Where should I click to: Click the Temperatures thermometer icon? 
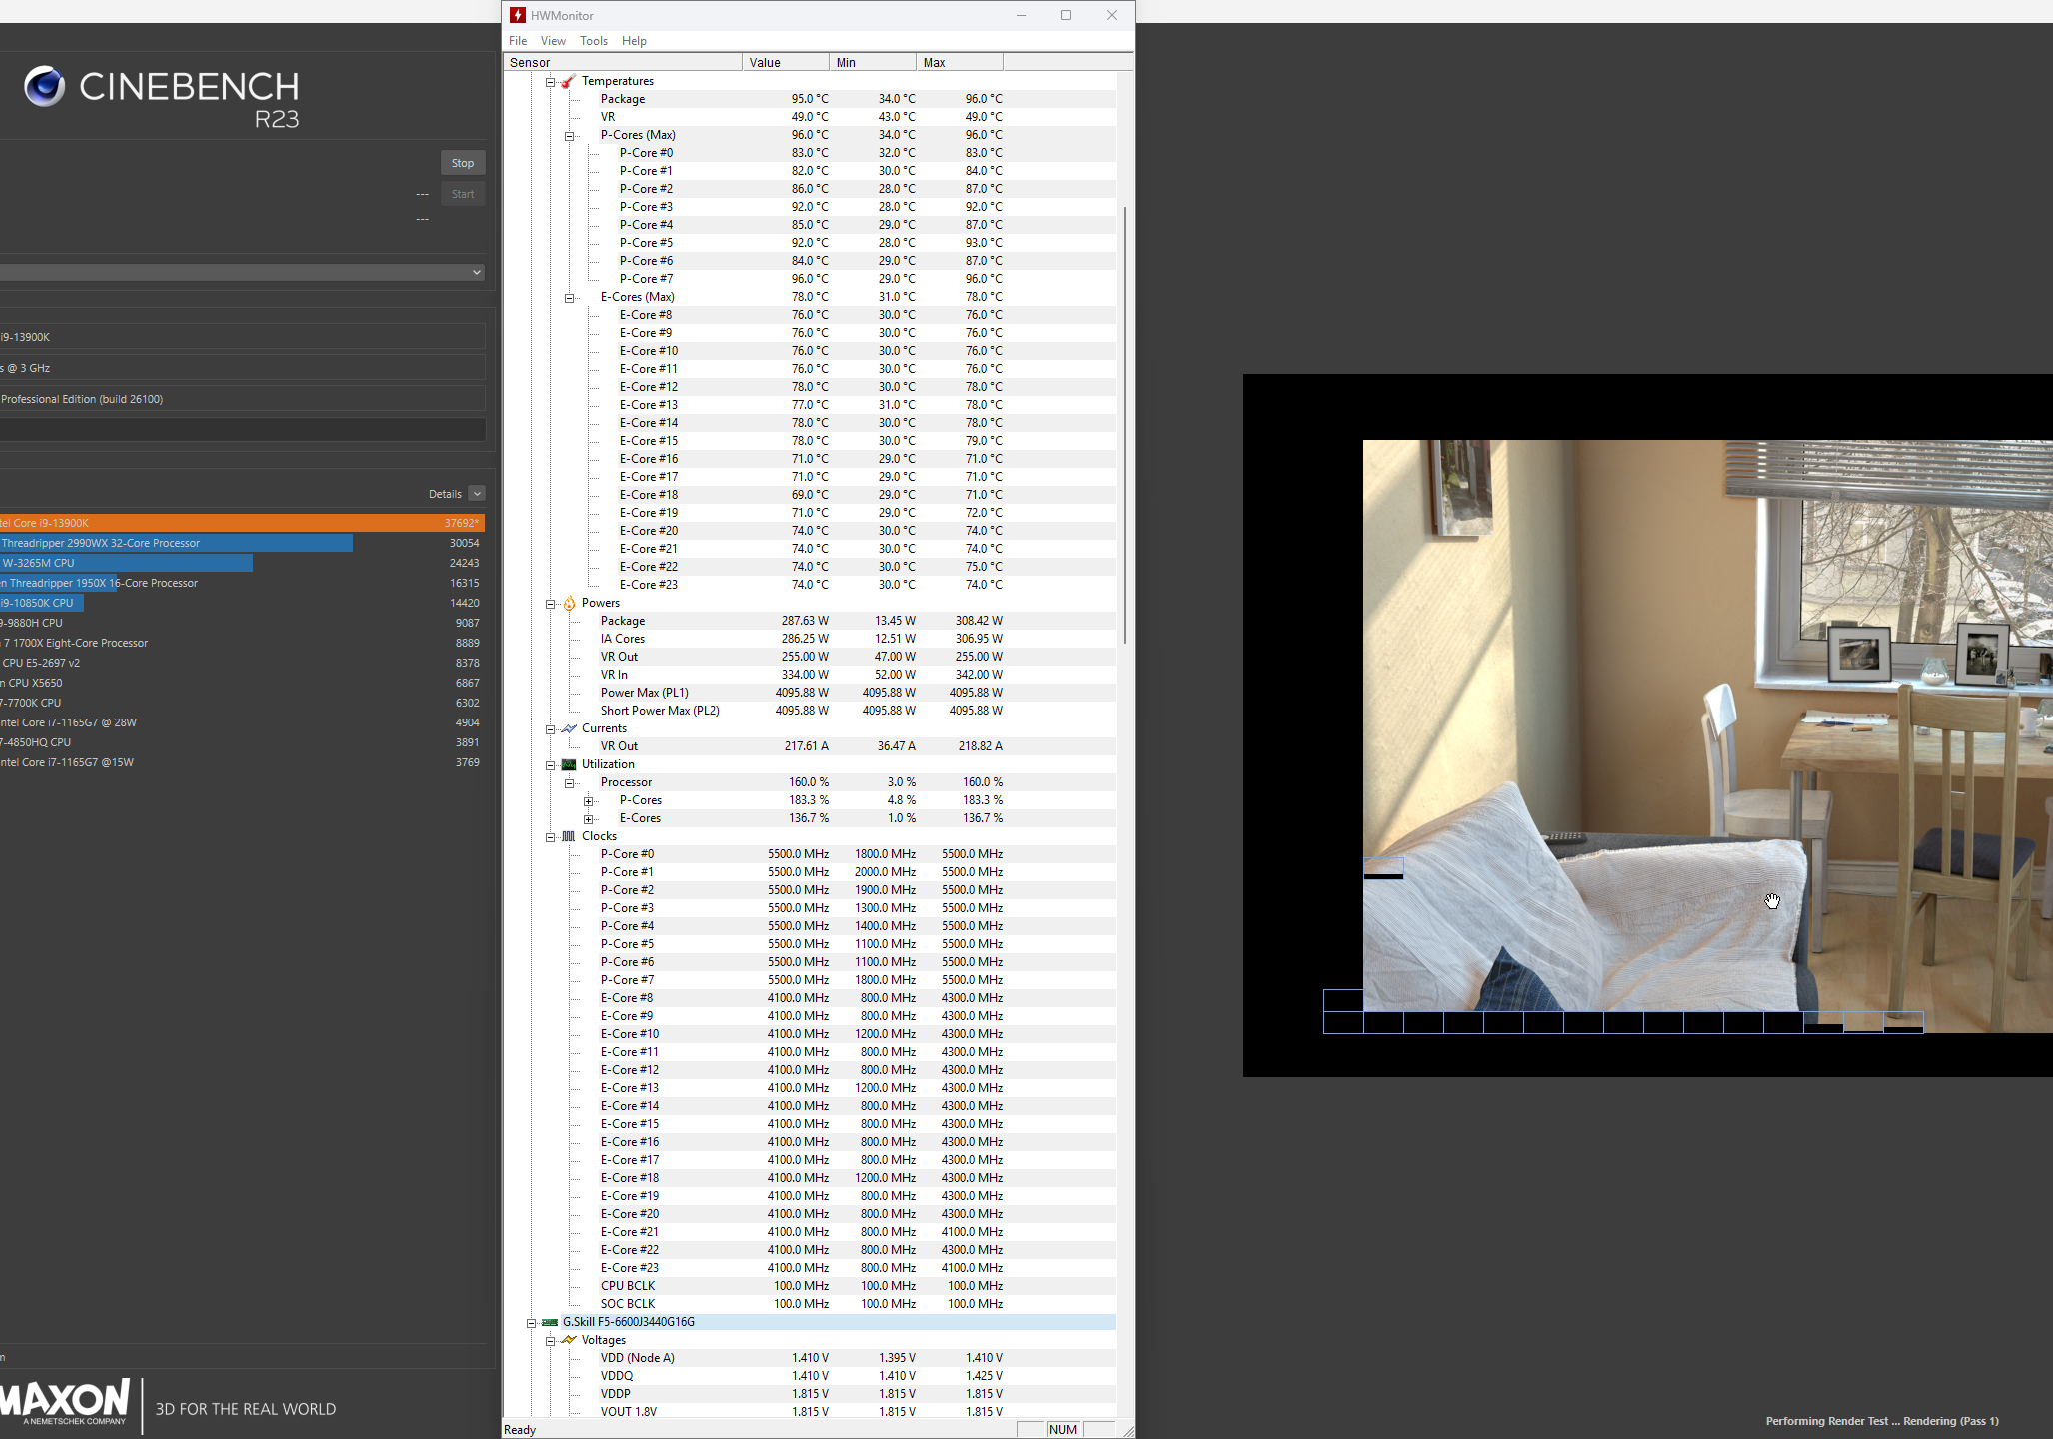coord(568,82)
